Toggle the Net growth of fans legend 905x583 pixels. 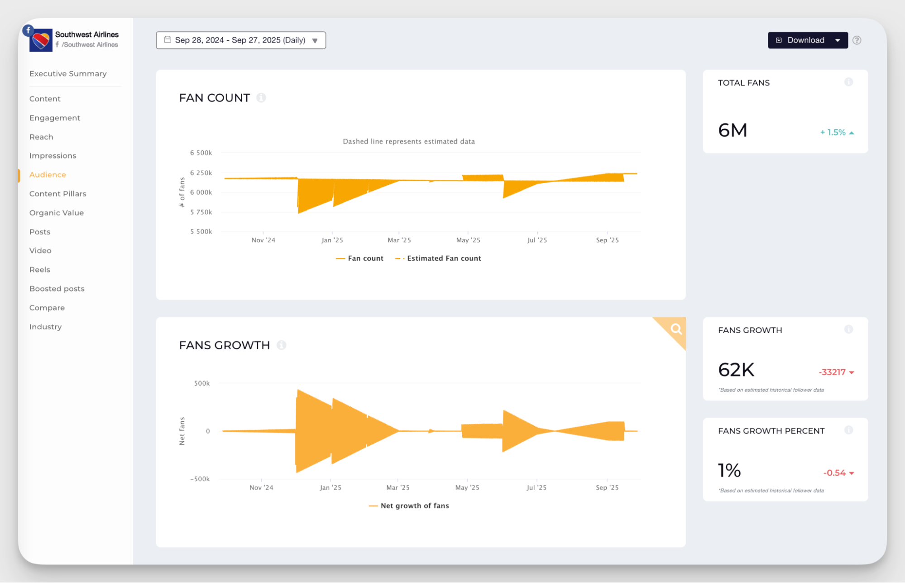(x=414, y=506)
